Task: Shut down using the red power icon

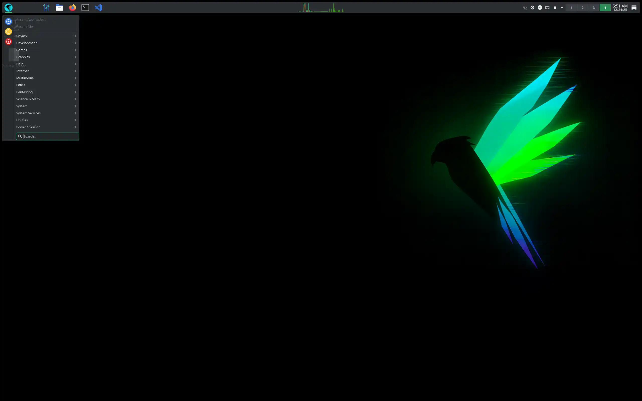Action: [x=8, y=41]
